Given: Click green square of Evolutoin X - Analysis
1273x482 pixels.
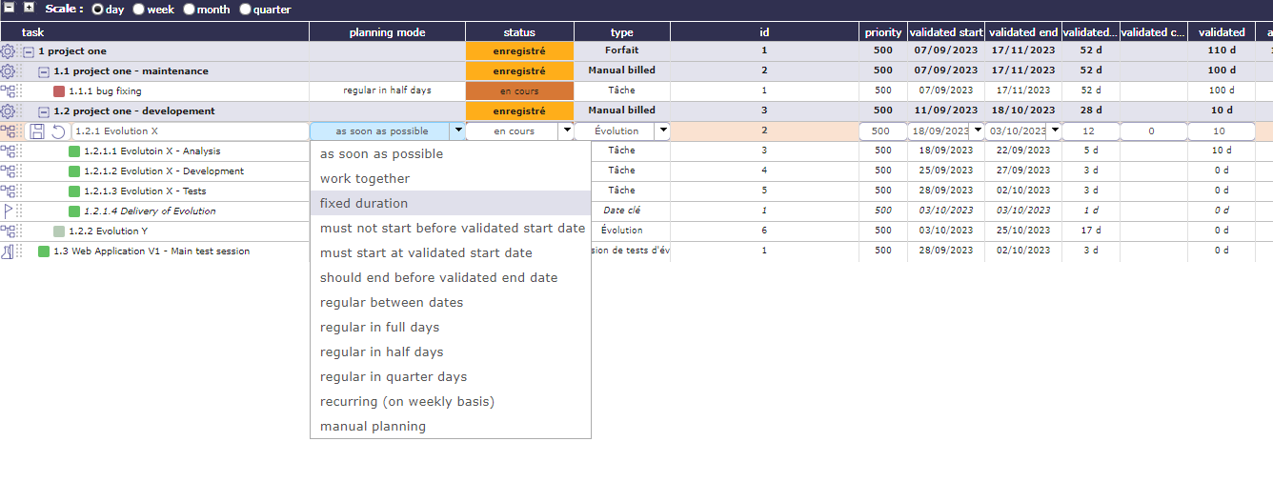Looking at the screenshot, I should click(74, 151).
